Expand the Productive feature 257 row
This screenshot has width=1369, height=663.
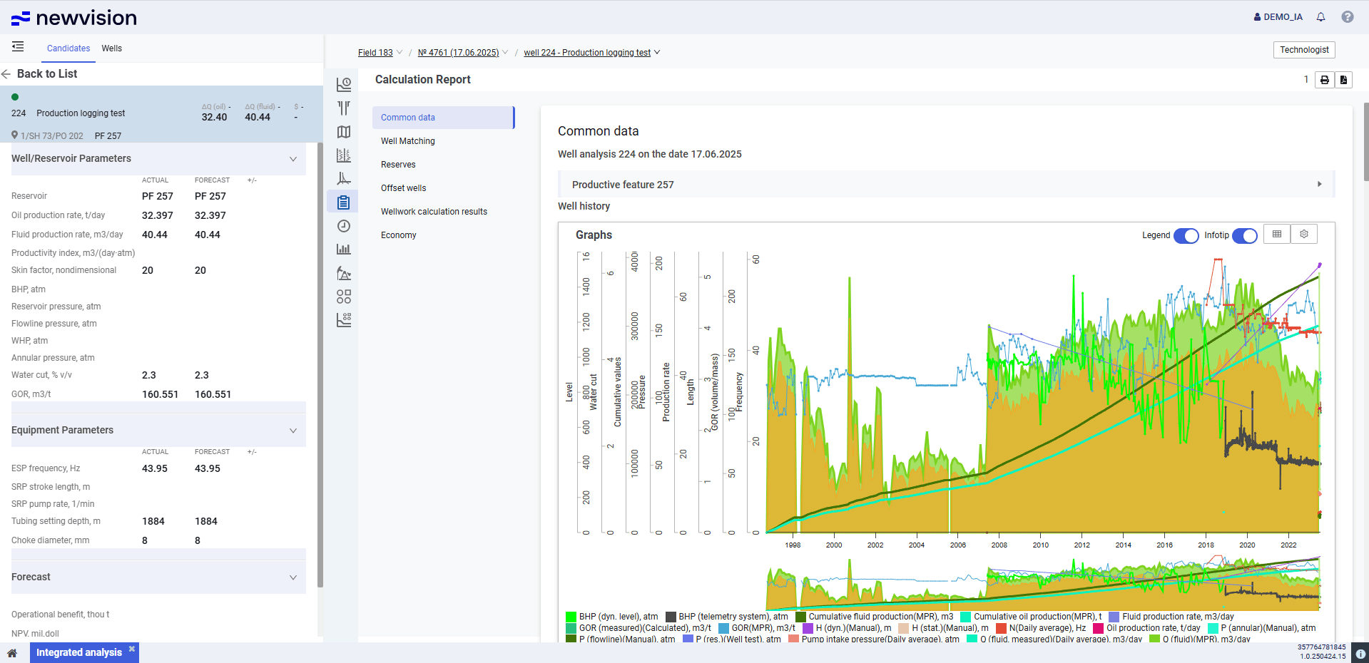click(x=1319, y=185)
